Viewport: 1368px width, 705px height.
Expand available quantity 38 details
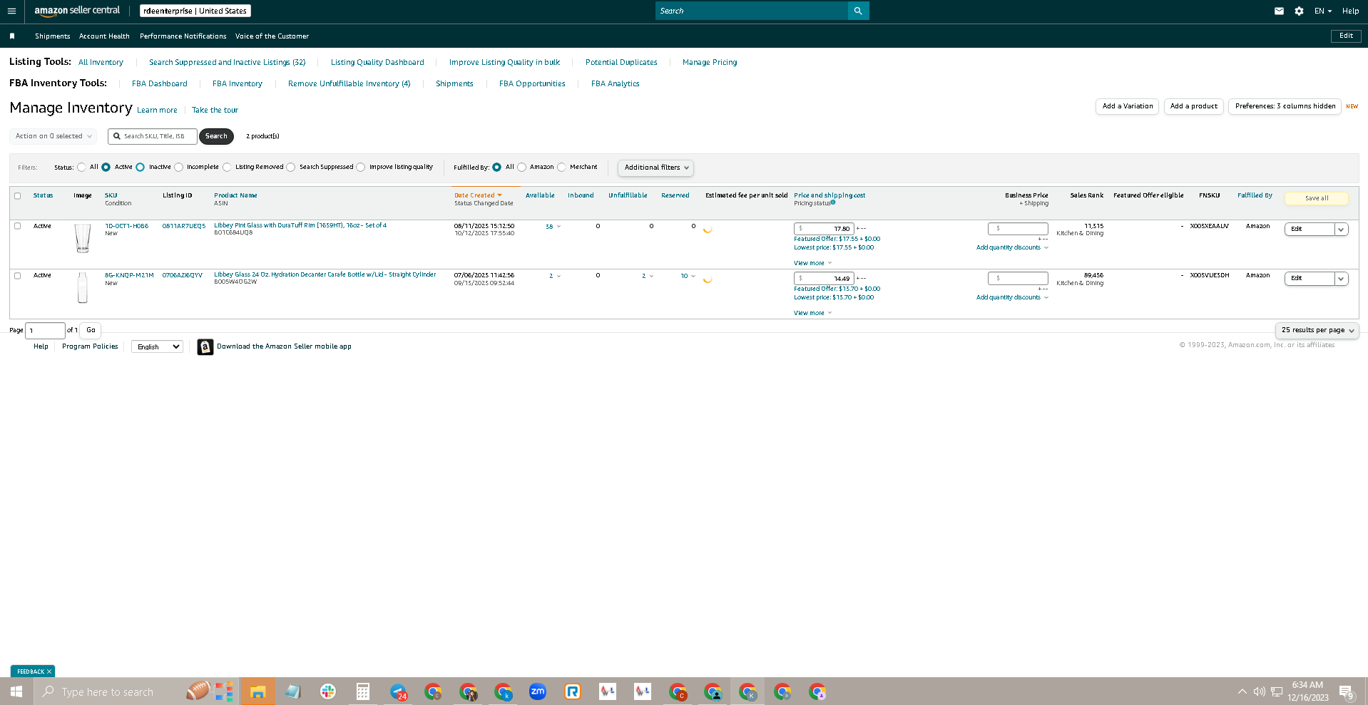(x=553, y=227)
